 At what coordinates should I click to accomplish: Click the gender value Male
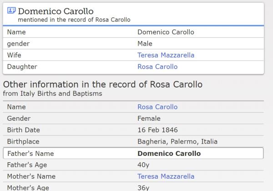pyautogui.click(x=145, y=44)
